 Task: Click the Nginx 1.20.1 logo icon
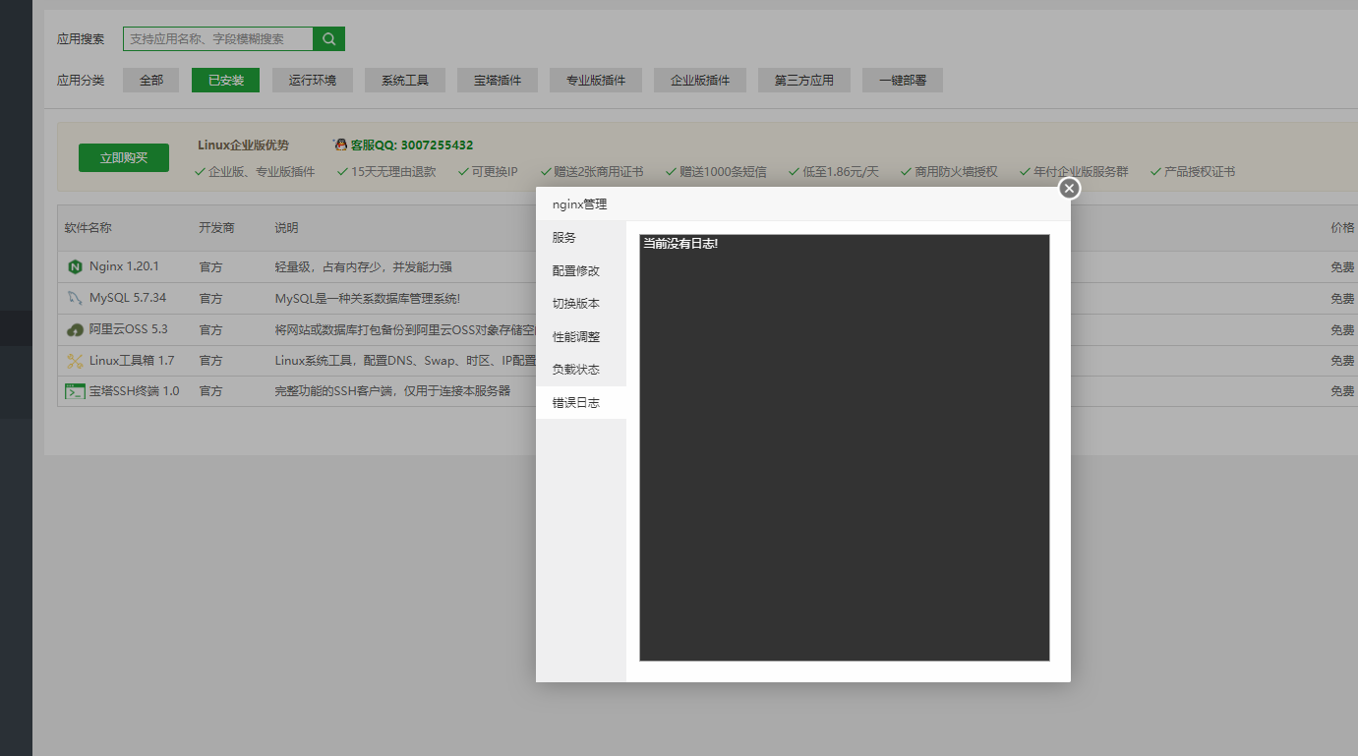tap(75, 266)
